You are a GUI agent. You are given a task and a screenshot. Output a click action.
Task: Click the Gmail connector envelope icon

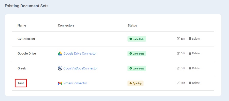tap(60, 83)
